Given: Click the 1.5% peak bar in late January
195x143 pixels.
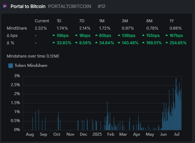Looking at the screenshot, I should coord(107,116).
